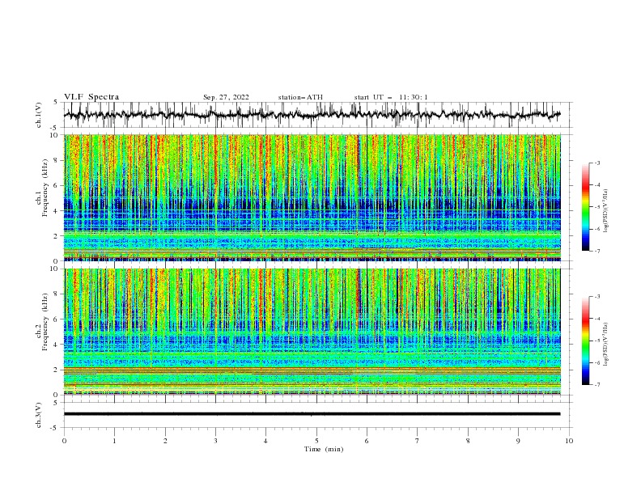641x495 pixels.
Task: Click the "-7" tick on ch.1 color bar
Action: (597, 251)
